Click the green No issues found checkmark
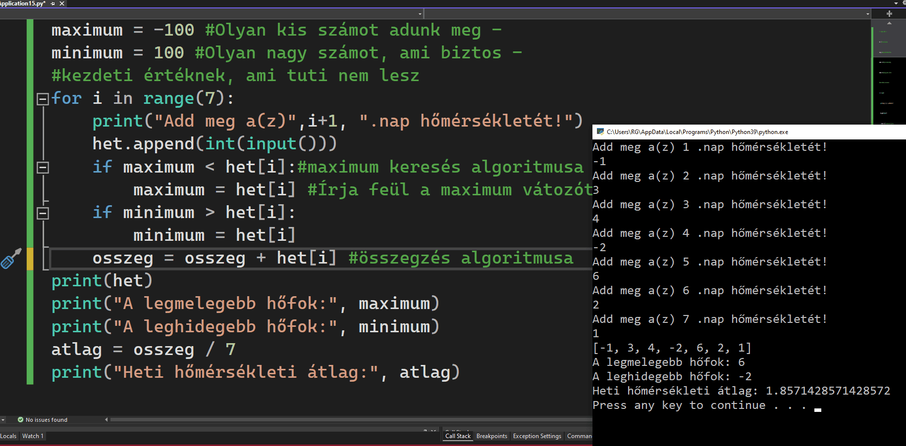The width and height of the screenshot is (906, 446). (x=20, y=420)
